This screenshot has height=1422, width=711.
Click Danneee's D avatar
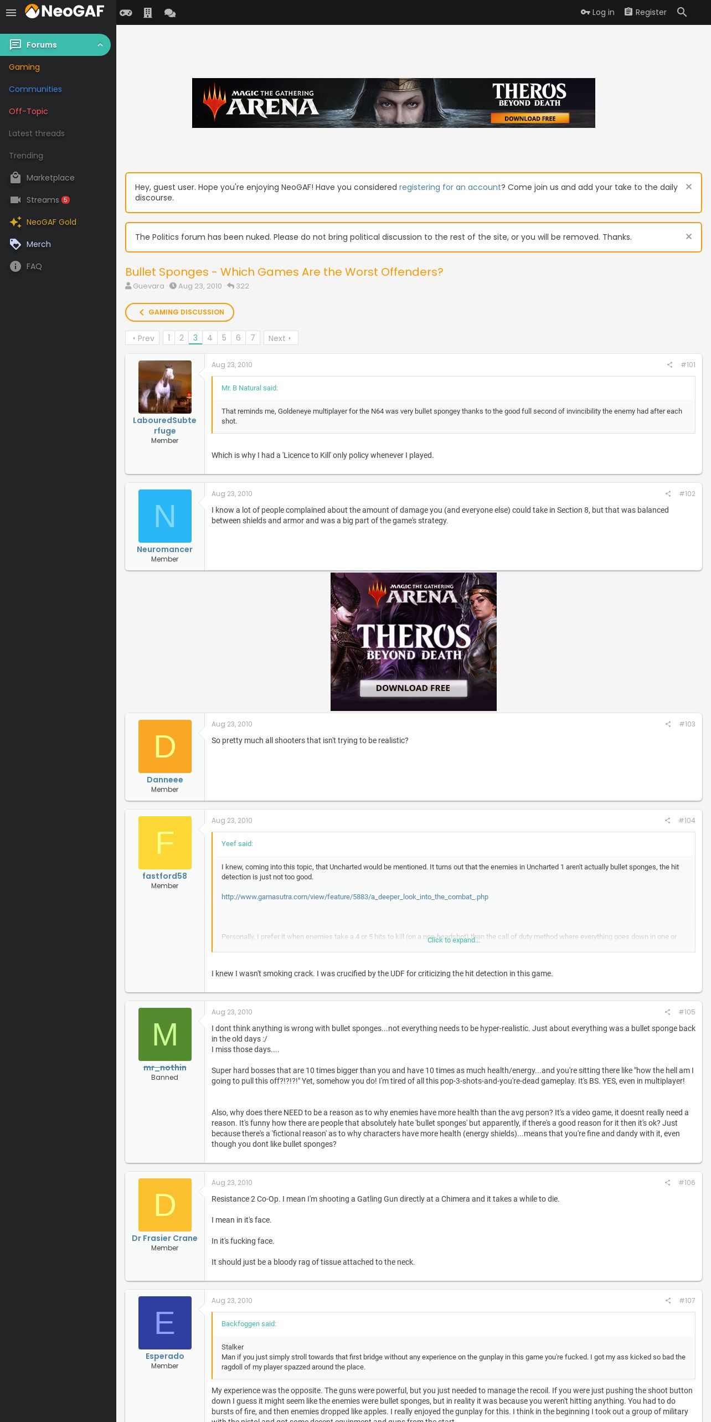[x=165, y=746]
